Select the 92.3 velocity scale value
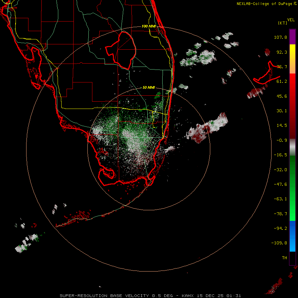The image size is (298, 298). [x=282, y=52]
